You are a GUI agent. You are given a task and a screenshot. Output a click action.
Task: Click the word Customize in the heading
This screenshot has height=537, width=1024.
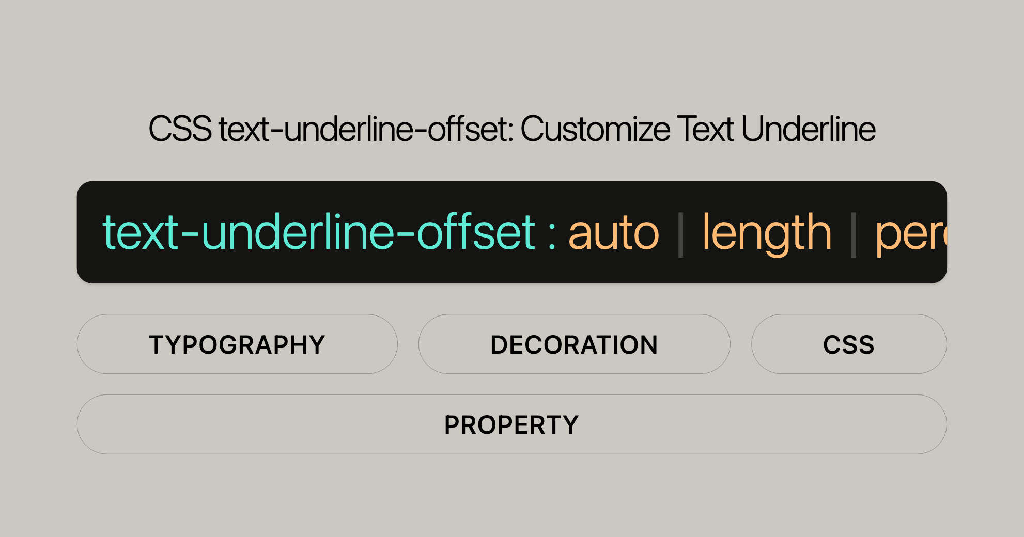tap(595, 129)
